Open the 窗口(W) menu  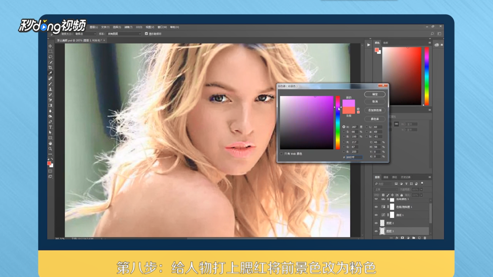click(x=162, y=27)
